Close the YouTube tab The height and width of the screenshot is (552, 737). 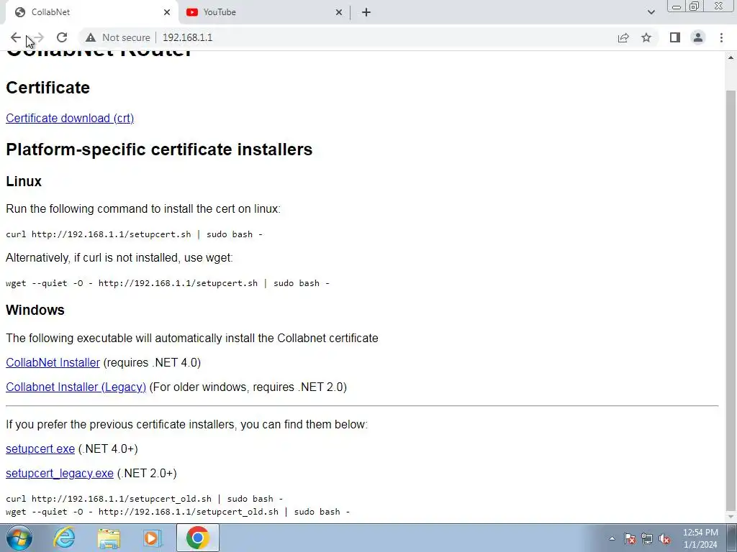pos(339,12)
